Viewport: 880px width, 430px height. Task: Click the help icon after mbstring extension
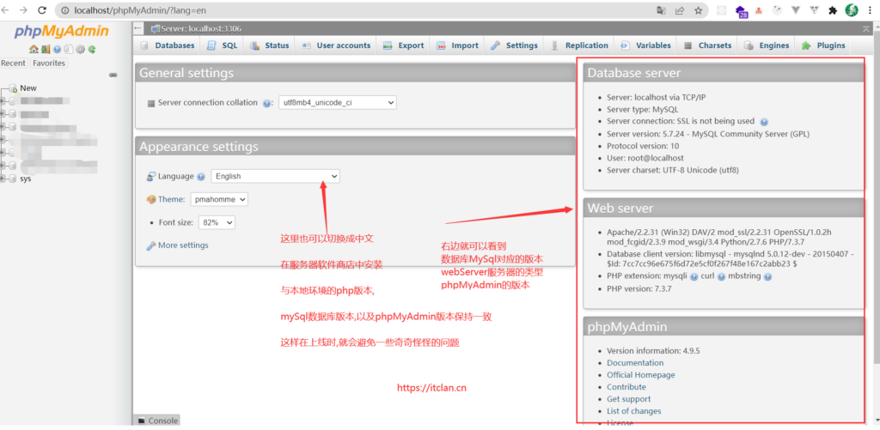coord(767,277)
